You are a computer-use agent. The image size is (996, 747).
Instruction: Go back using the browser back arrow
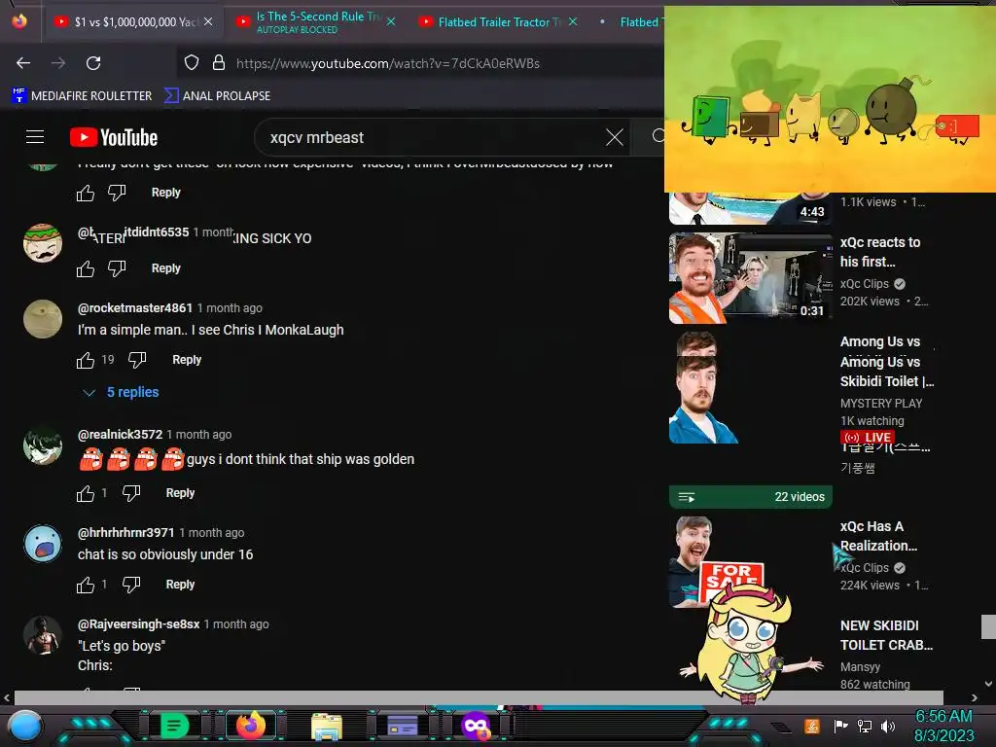(x=23, y=63)
